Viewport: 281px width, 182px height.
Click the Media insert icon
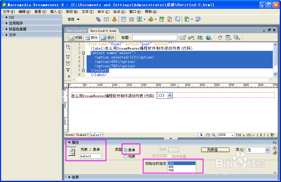tap(151, 19)
